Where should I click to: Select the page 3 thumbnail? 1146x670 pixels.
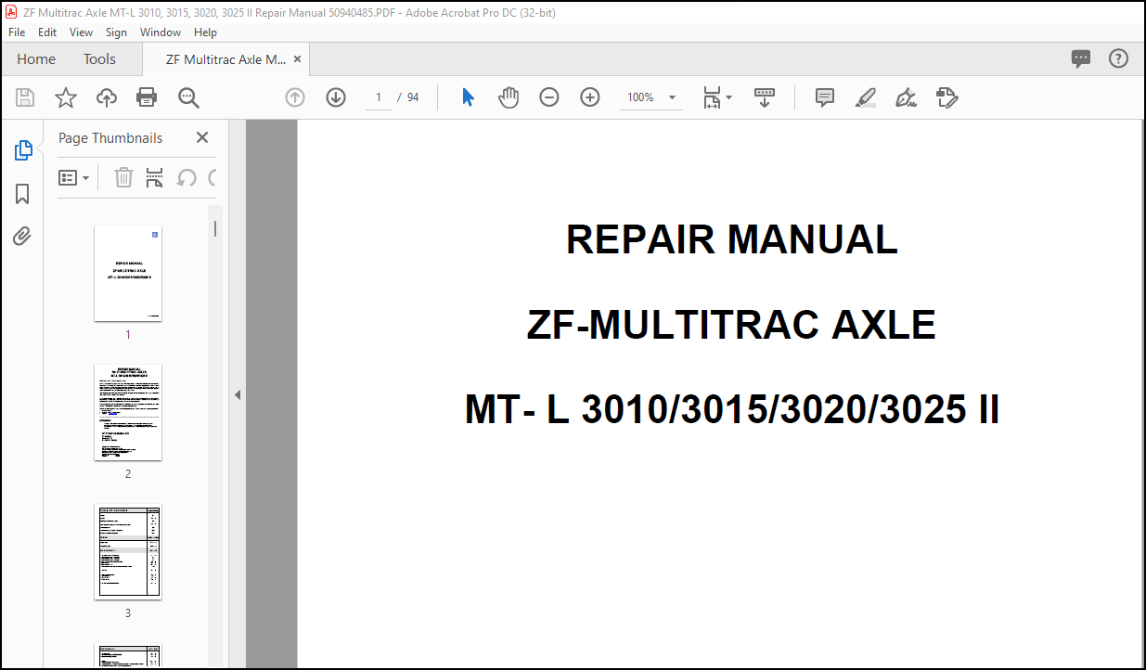(x=128, y=552)
